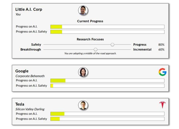Click the 80% Progress value
Screen dimensions: 179x129
click(161, 45)
